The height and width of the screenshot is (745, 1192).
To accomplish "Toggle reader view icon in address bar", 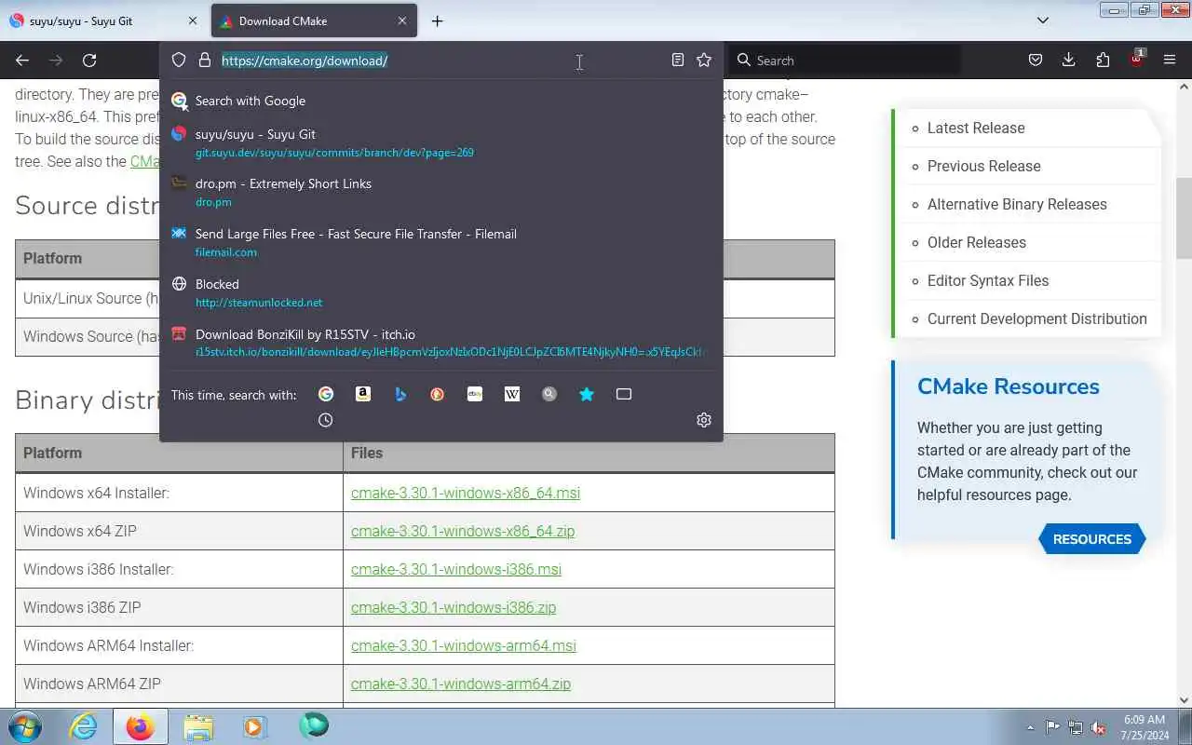I will coord(677,60).
